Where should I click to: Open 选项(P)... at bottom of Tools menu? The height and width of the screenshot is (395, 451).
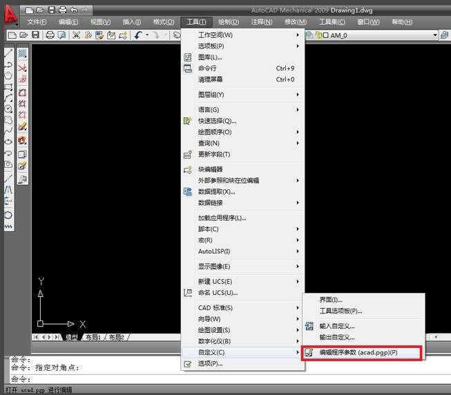(243, 364)
